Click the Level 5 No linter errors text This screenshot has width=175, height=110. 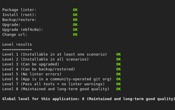click(32, 74)
